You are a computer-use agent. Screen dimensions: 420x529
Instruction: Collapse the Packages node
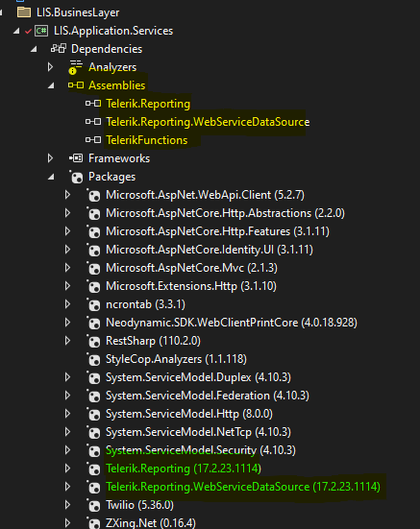tap(51, 177)
